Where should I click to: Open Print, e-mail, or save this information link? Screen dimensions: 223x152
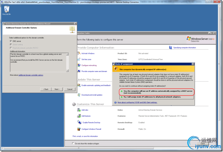click(85, 136)
